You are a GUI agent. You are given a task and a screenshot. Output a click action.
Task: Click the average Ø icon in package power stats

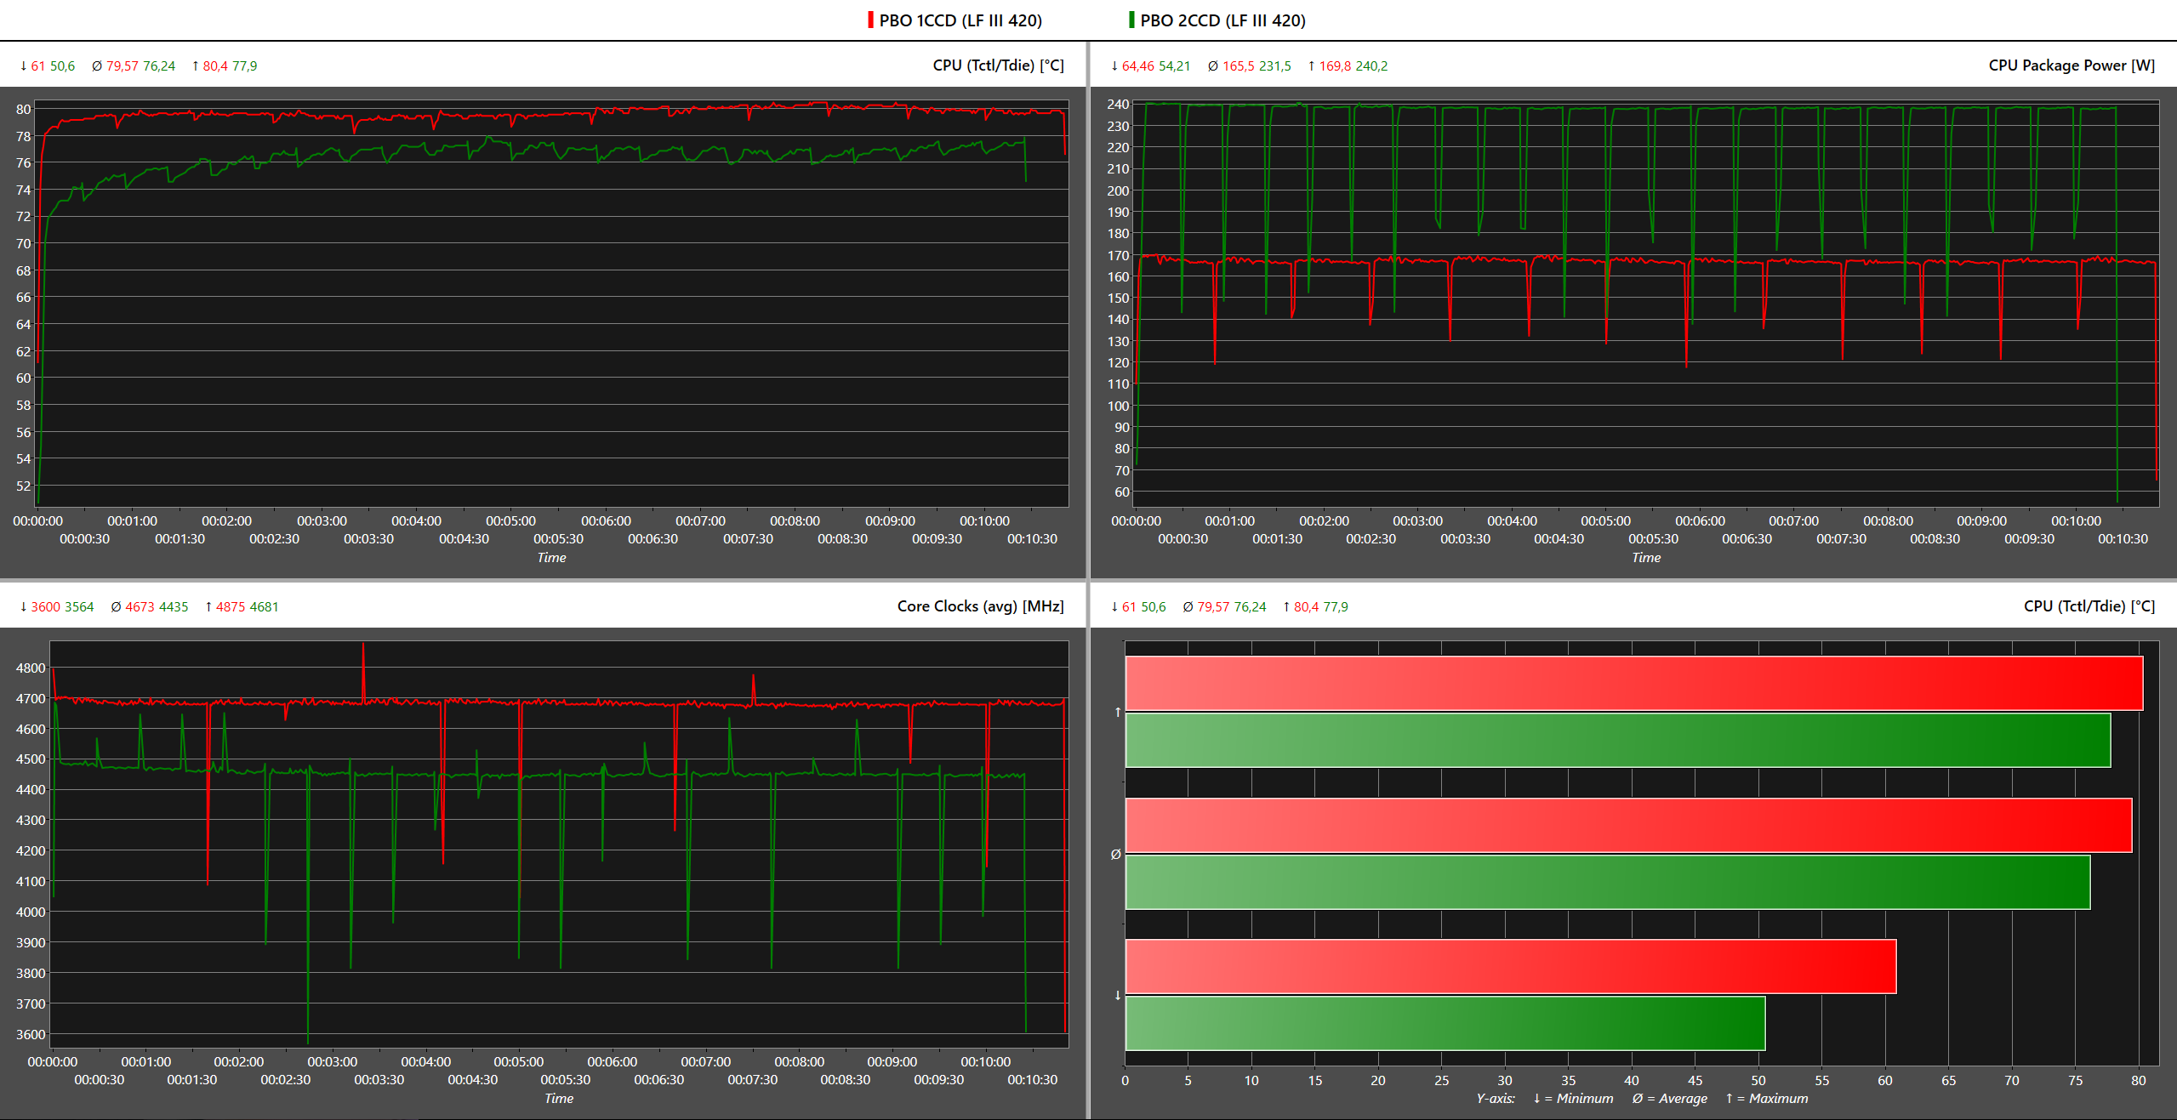1212,66
